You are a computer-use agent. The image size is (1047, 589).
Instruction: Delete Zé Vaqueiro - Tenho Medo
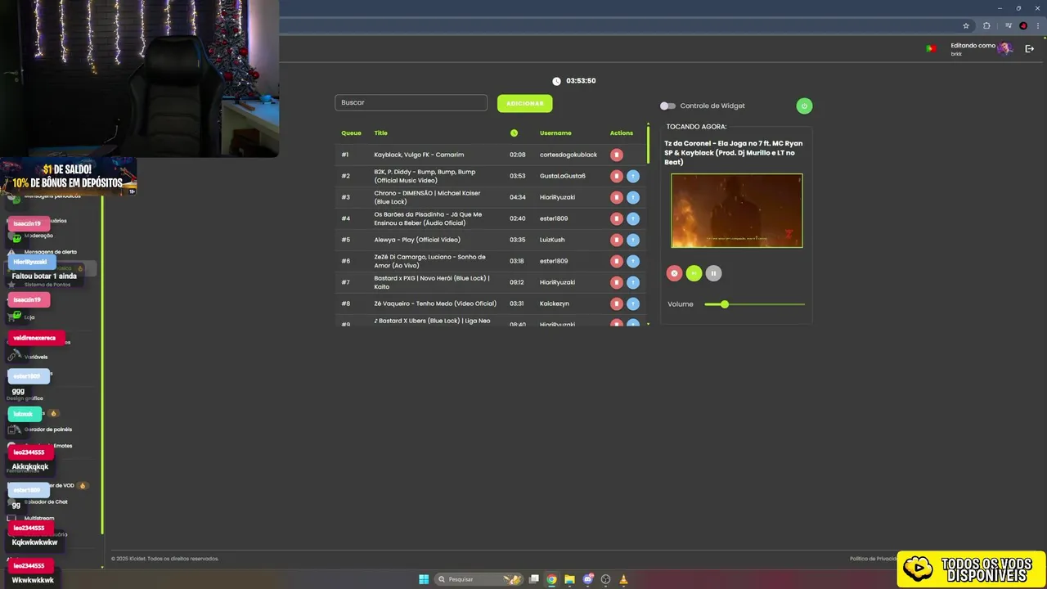click(617, 303)
